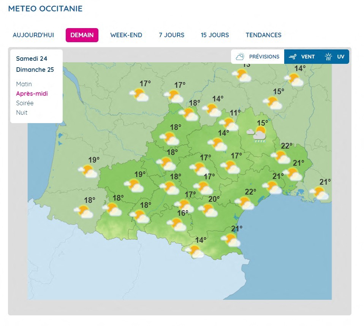Image resolution: width=364 pixels, height=326 pixels.
Task: Select the Soirée time period
Action: 25,103
